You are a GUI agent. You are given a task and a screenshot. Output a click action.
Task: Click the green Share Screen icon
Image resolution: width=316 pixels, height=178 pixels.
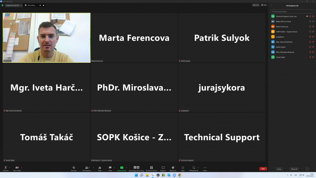click(121, 168)
